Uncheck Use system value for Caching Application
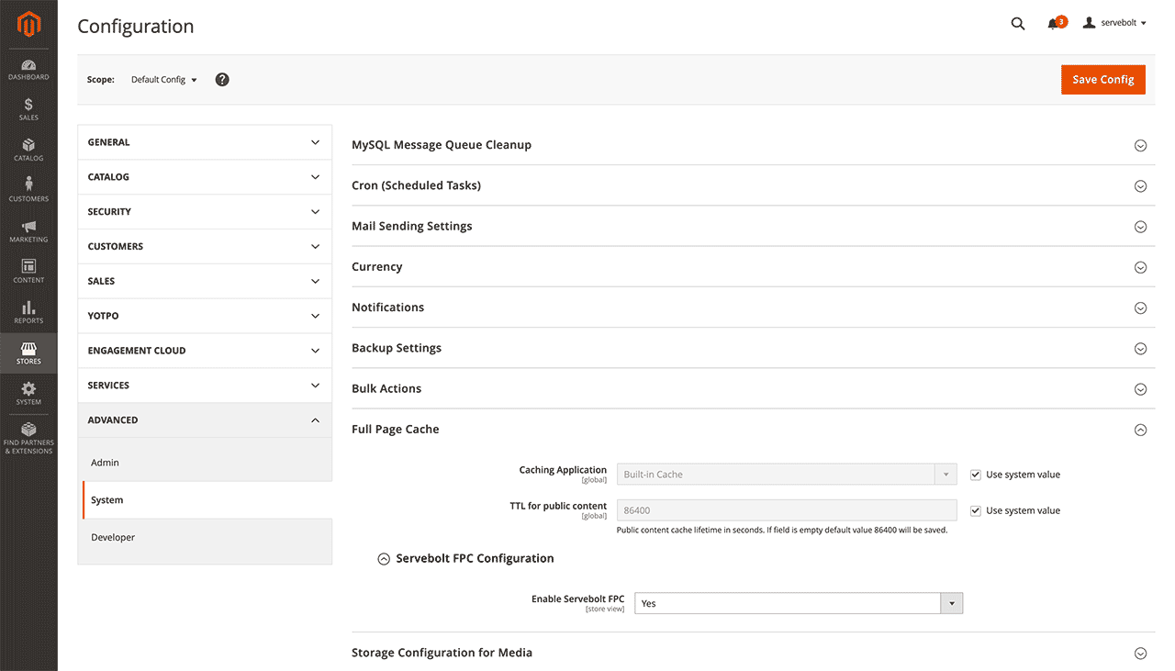The width and height of the screenshot is (1175, 671). [976, 475]
